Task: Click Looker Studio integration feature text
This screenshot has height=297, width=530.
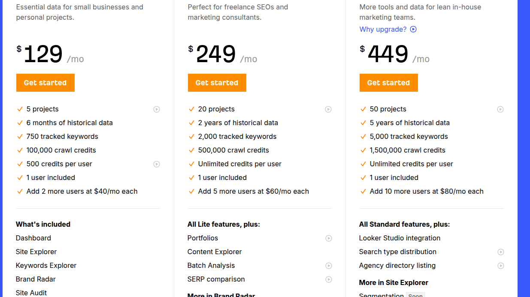Action: (x=400, y=238)
